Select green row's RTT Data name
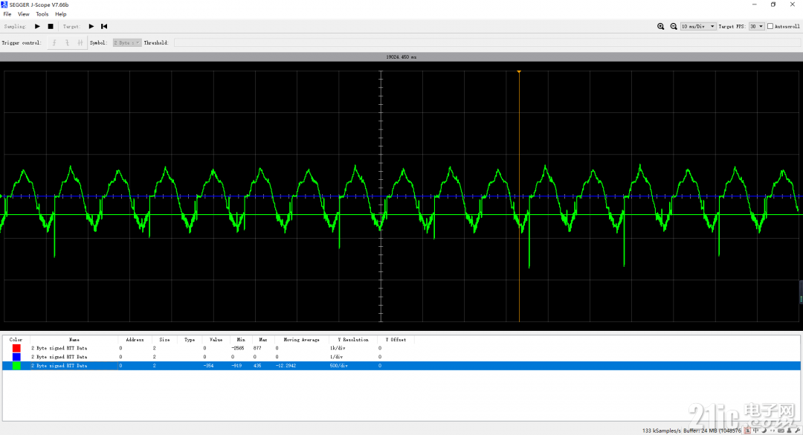The image size is (803, 435). click(x=59, y=365)
